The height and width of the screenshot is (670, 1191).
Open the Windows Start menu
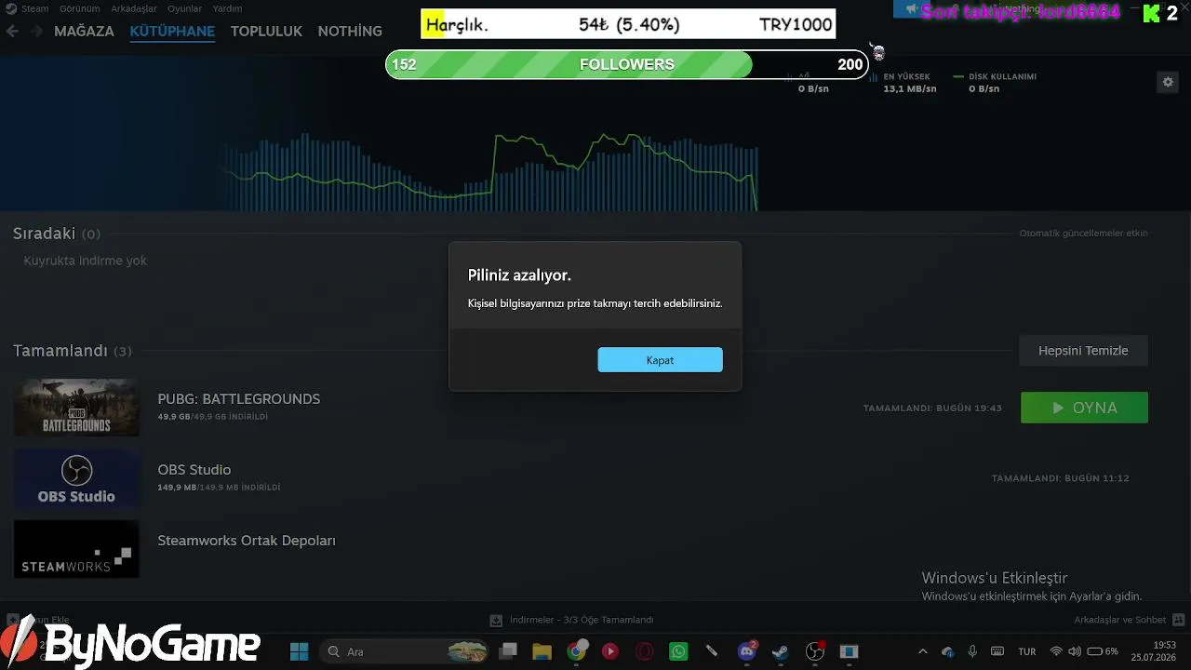299,651
